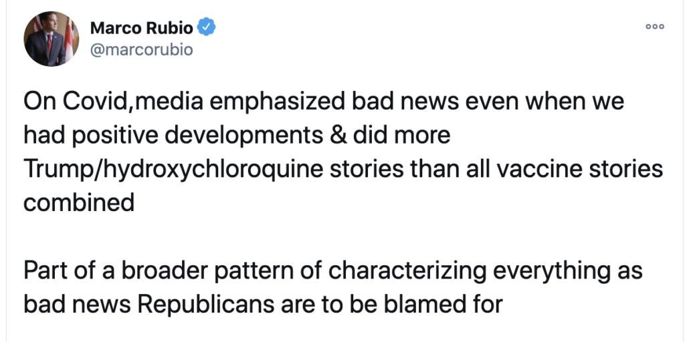Open the Marco Rubio display name link
The width and height of the screenshot is (685, 342).
[141, 28]
